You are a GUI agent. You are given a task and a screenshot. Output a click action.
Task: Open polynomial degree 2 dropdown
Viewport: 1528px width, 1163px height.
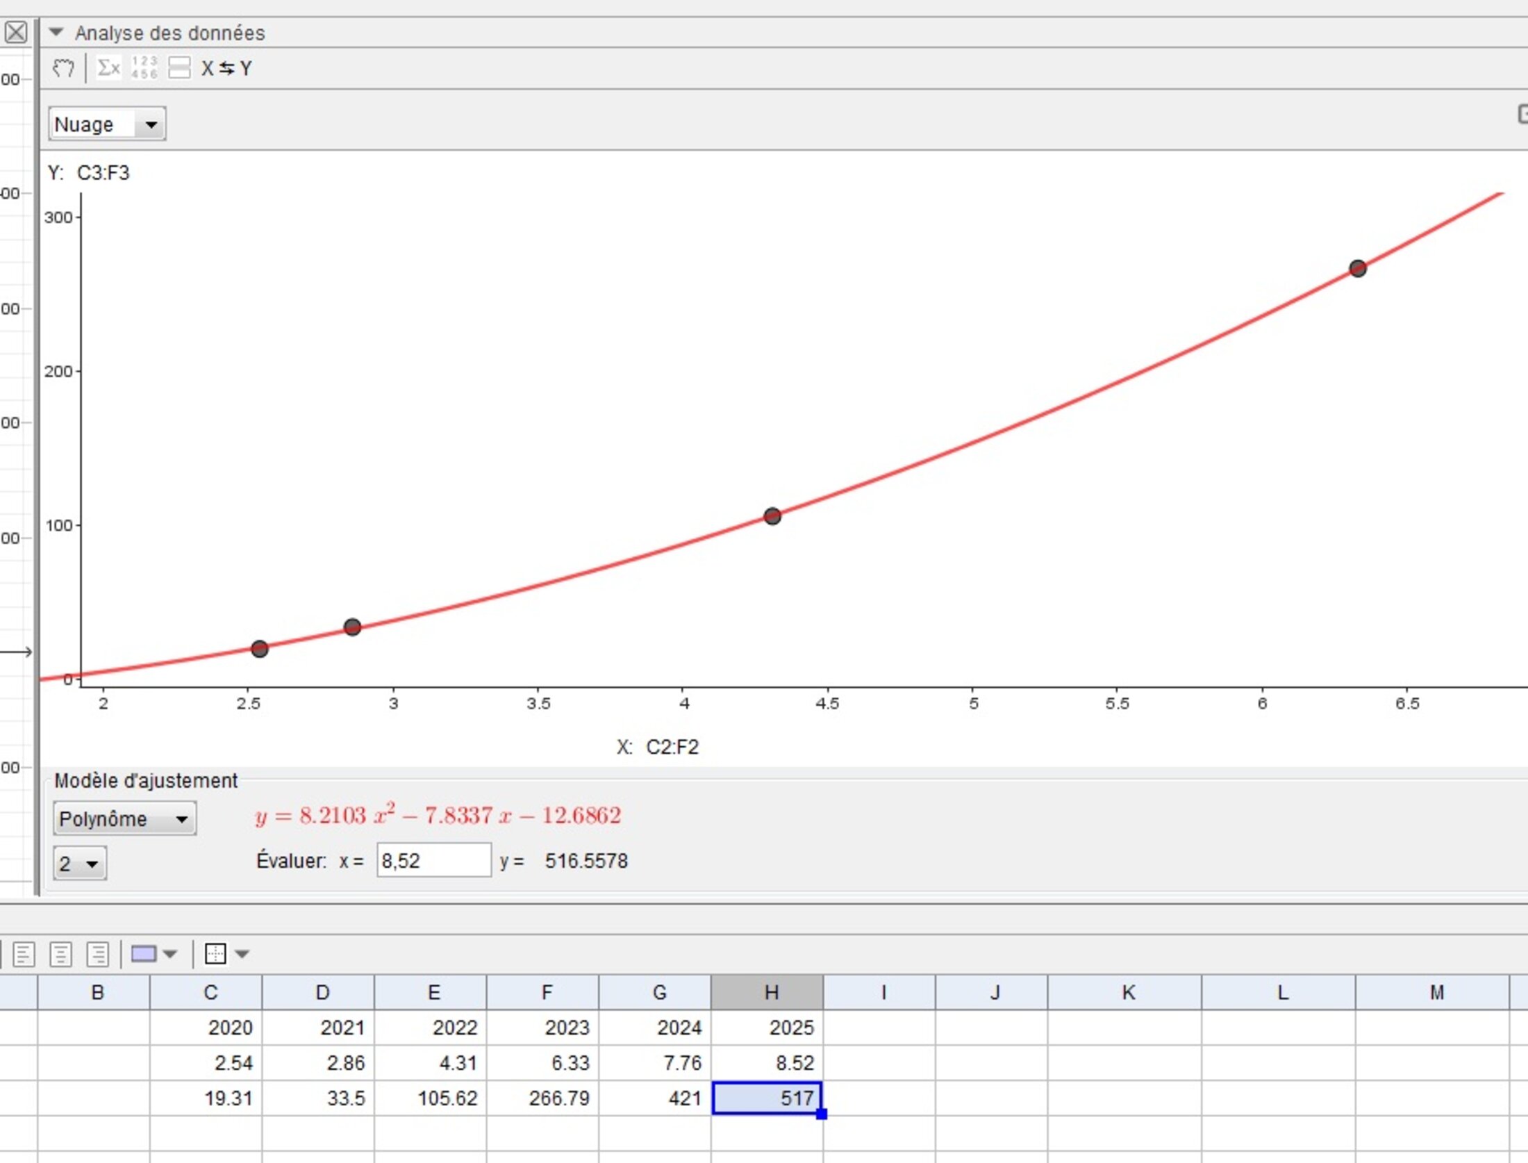pyautogui.click(x=80, y=864)
